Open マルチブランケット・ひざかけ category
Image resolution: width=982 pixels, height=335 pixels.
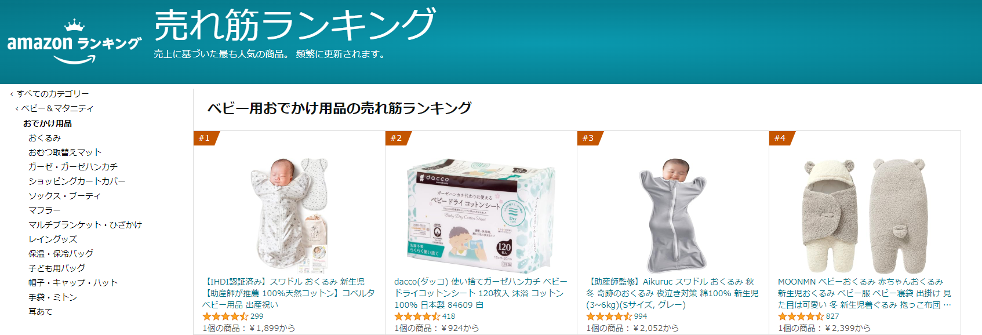pos(85,225)
